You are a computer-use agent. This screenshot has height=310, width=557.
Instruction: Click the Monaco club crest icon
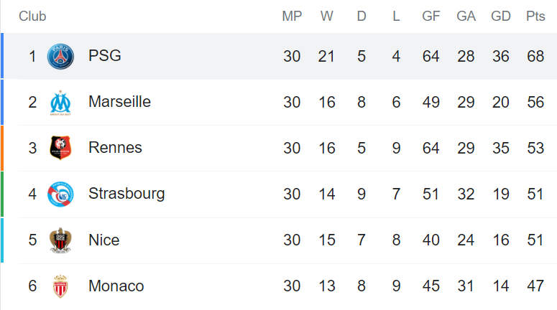pyautogui.click(x=60, y=286)
